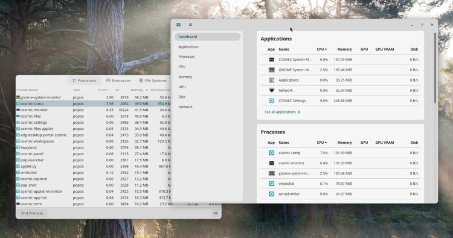Sort GNOME process list by % CPU header
Screen dimensions: 453x238
tap(103, 90)
